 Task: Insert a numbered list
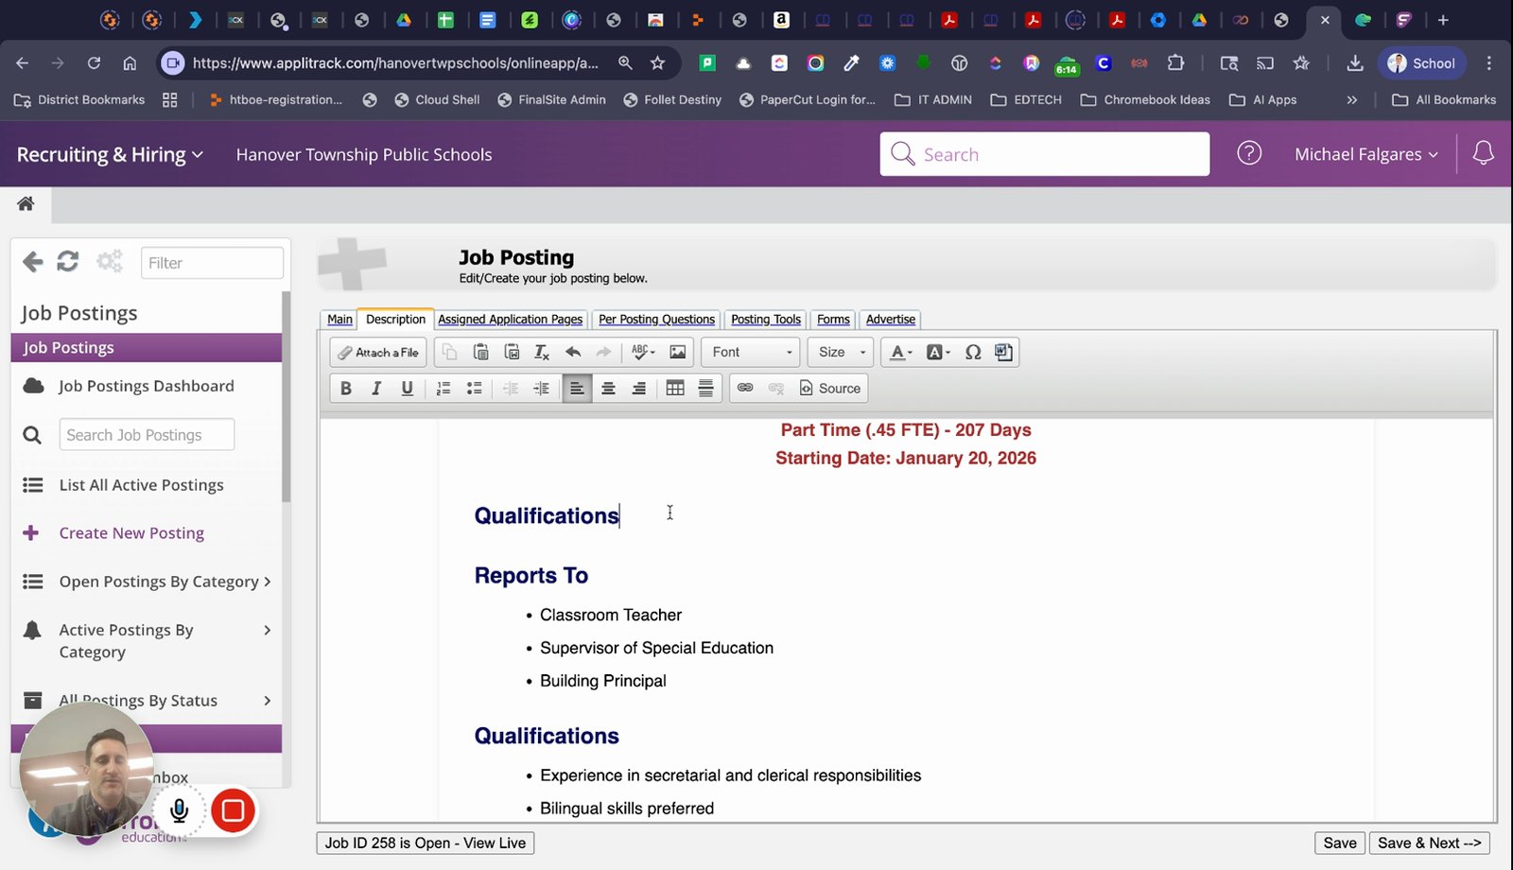(443, 388)
